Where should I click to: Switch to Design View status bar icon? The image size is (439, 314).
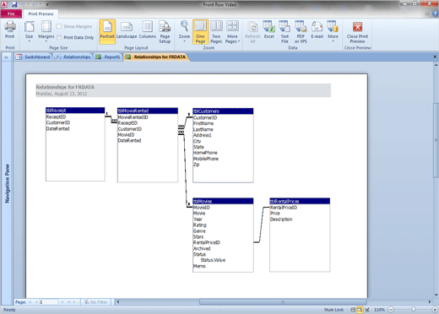(367, 310)
